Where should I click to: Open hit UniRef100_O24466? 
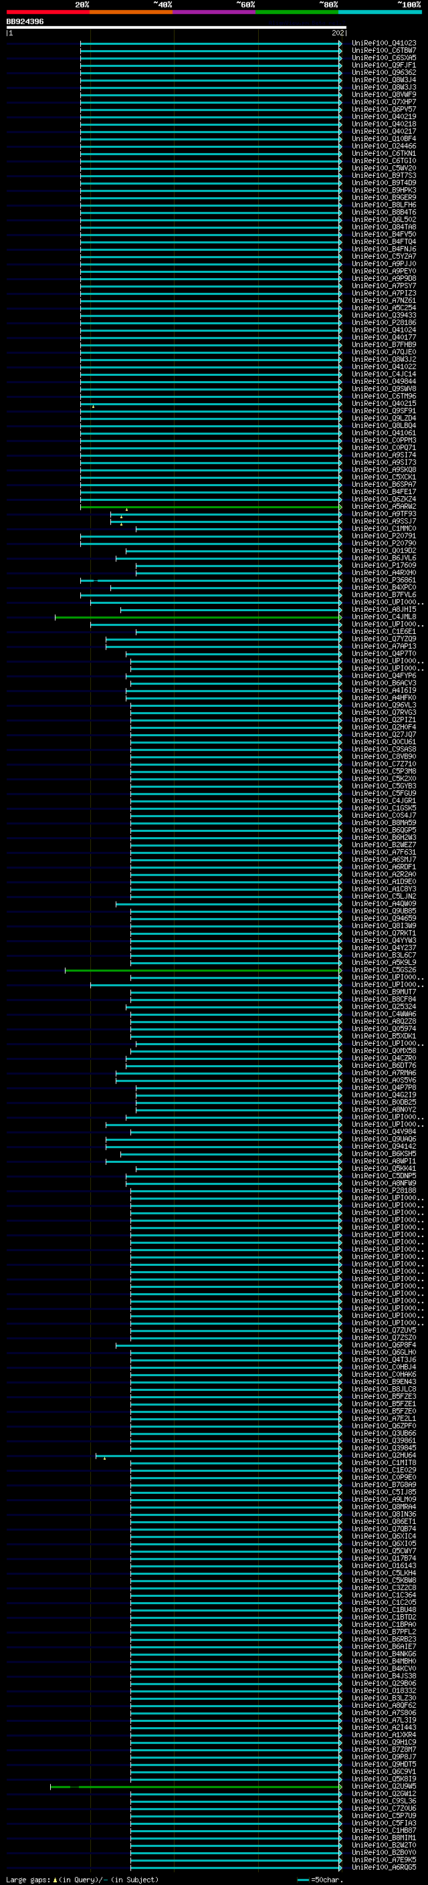(x=384, y=147)
